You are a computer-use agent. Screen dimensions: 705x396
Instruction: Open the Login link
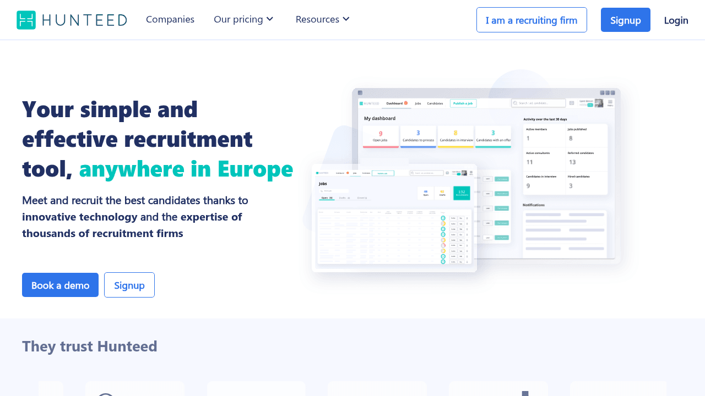(676, 20)
